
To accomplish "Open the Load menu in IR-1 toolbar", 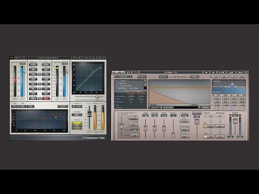I will click(231, 72).
